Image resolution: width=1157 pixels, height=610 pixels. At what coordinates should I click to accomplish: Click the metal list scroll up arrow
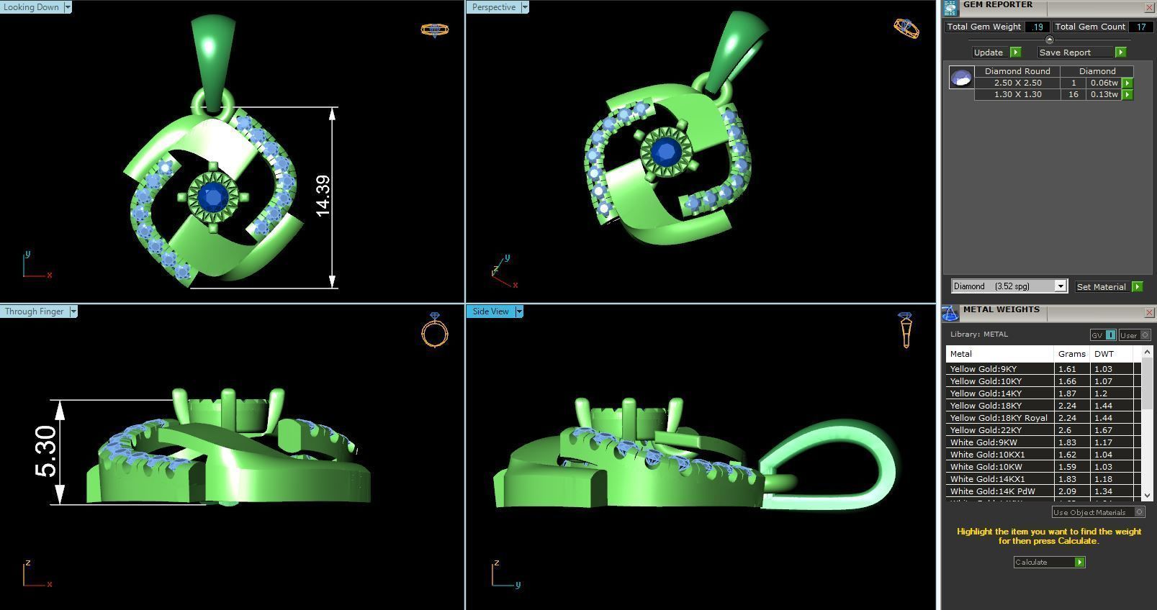[1148, 352]
